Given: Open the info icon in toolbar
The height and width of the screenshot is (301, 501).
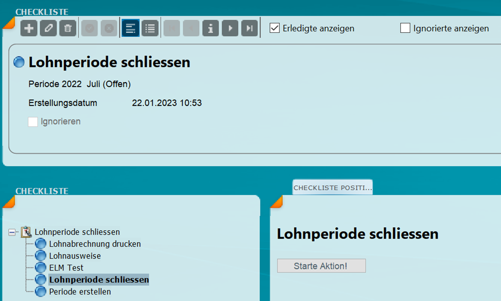Looking at the screenshot, I should coord(211,28).
